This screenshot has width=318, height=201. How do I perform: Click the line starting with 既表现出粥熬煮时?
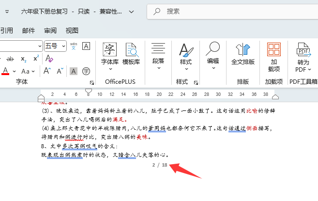[105, 155]
